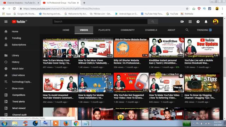Click the YouTube search field

(x=100, y=22)
